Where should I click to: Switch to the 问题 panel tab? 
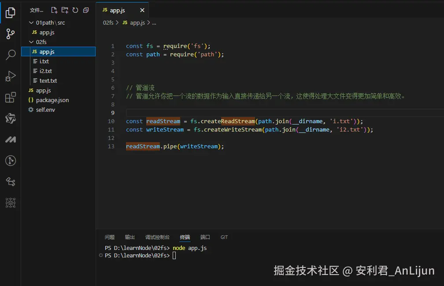pos(110,237)
